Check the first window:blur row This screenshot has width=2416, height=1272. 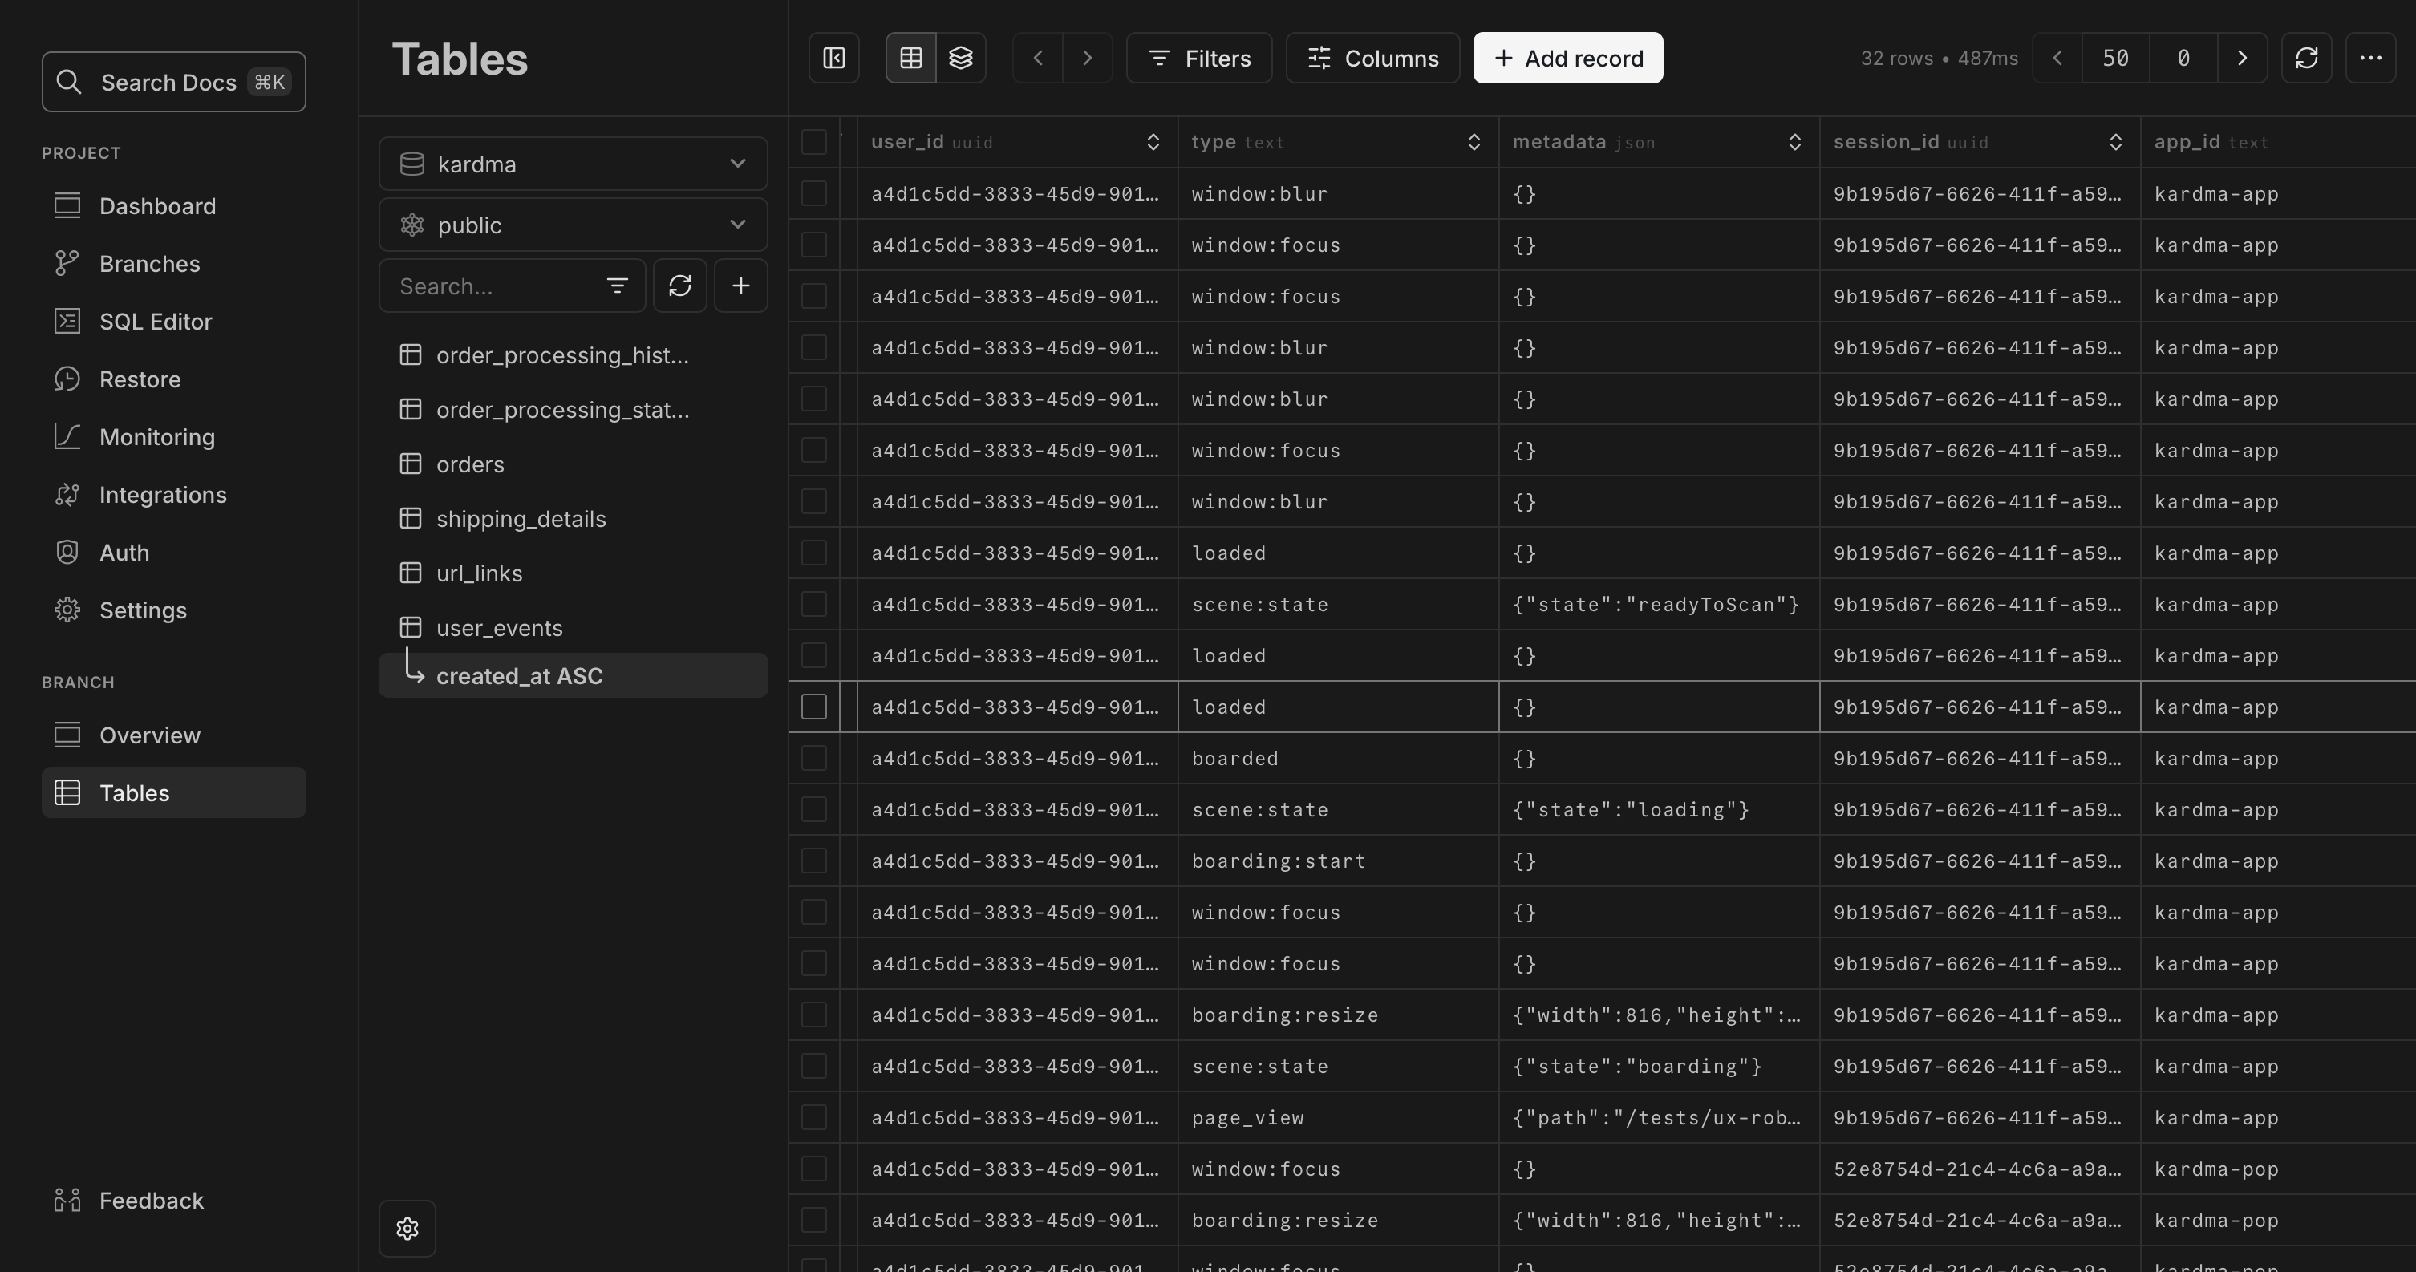pos(813,193)
